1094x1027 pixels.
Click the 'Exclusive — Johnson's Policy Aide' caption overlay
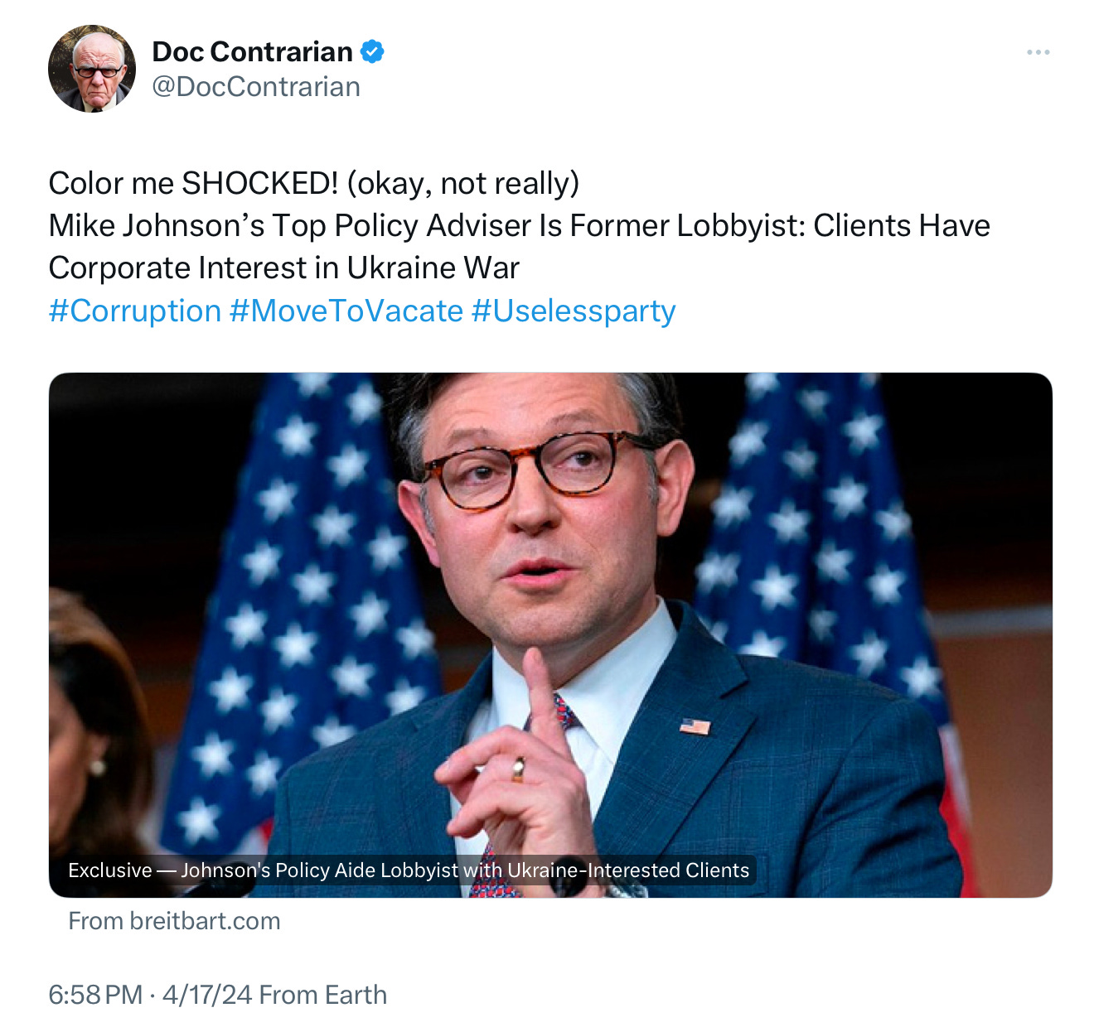pyautogui.click(x=409, y=870)
